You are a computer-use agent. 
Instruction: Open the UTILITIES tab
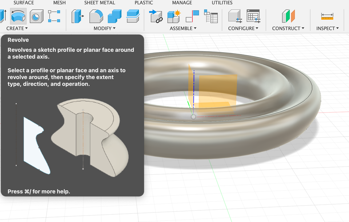coord(222,3)
